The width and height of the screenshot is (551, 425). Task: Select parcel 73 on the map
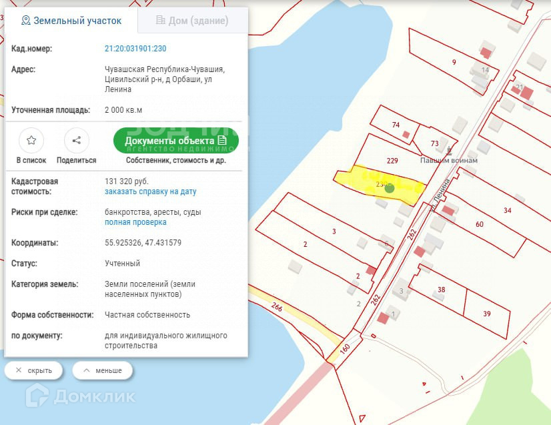pyautogui.click(x=435, y=143)
